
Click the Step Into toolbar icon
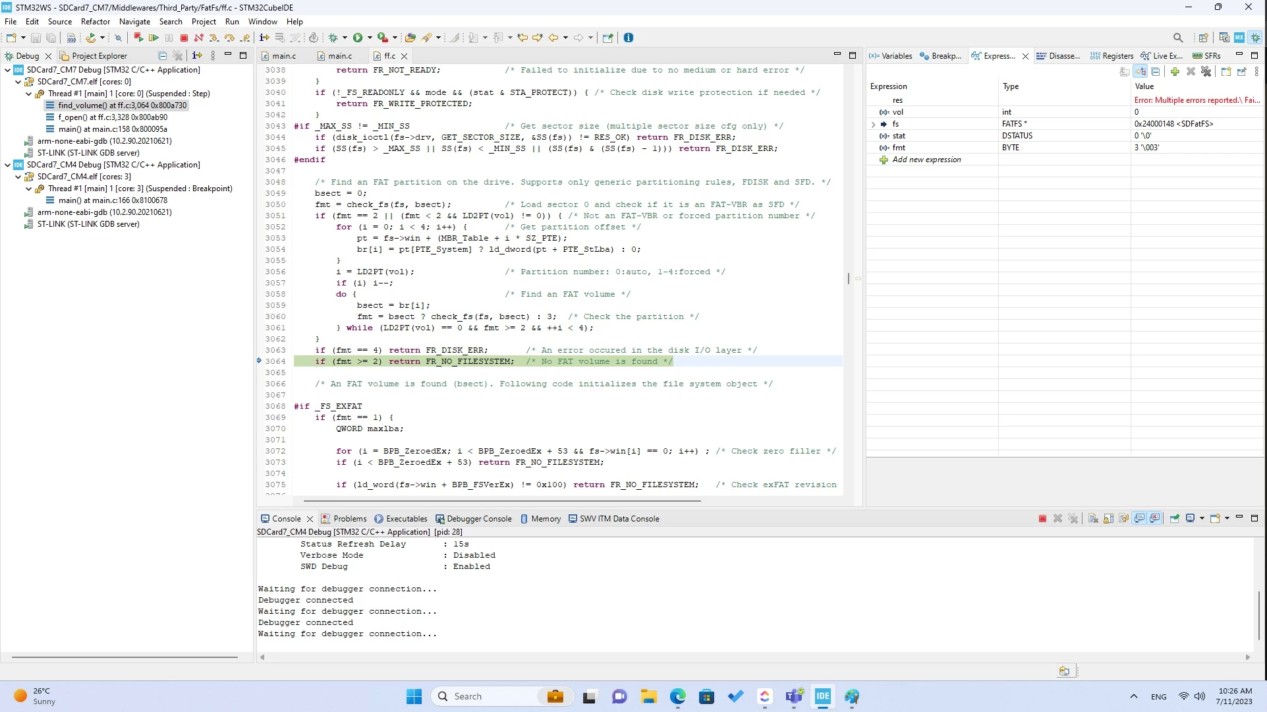pos(214,38)
